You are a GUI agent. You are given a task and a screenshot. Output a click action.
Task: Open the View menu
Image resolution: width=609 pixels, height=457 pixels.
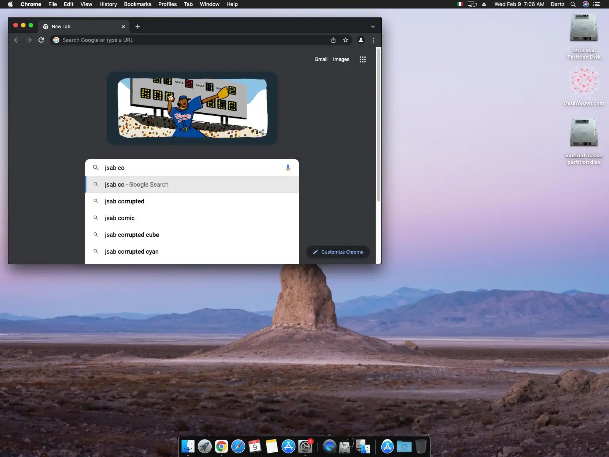pyautogui.click(x=86, y=4)
